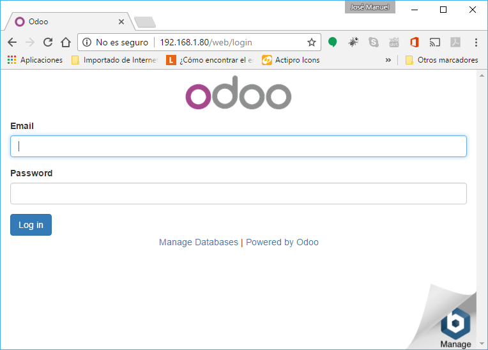
Task: Open the Chrome three-dot menu
Action: point(476,43)
